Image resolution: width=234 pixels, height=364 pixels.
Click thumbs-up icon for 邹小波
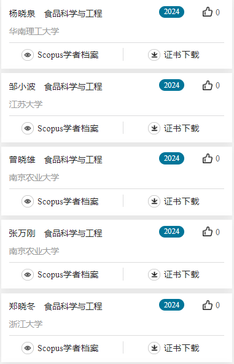pos(207,85)
